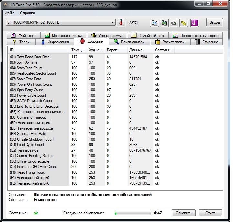Copy info to clipboard icon

coord(154,23)
